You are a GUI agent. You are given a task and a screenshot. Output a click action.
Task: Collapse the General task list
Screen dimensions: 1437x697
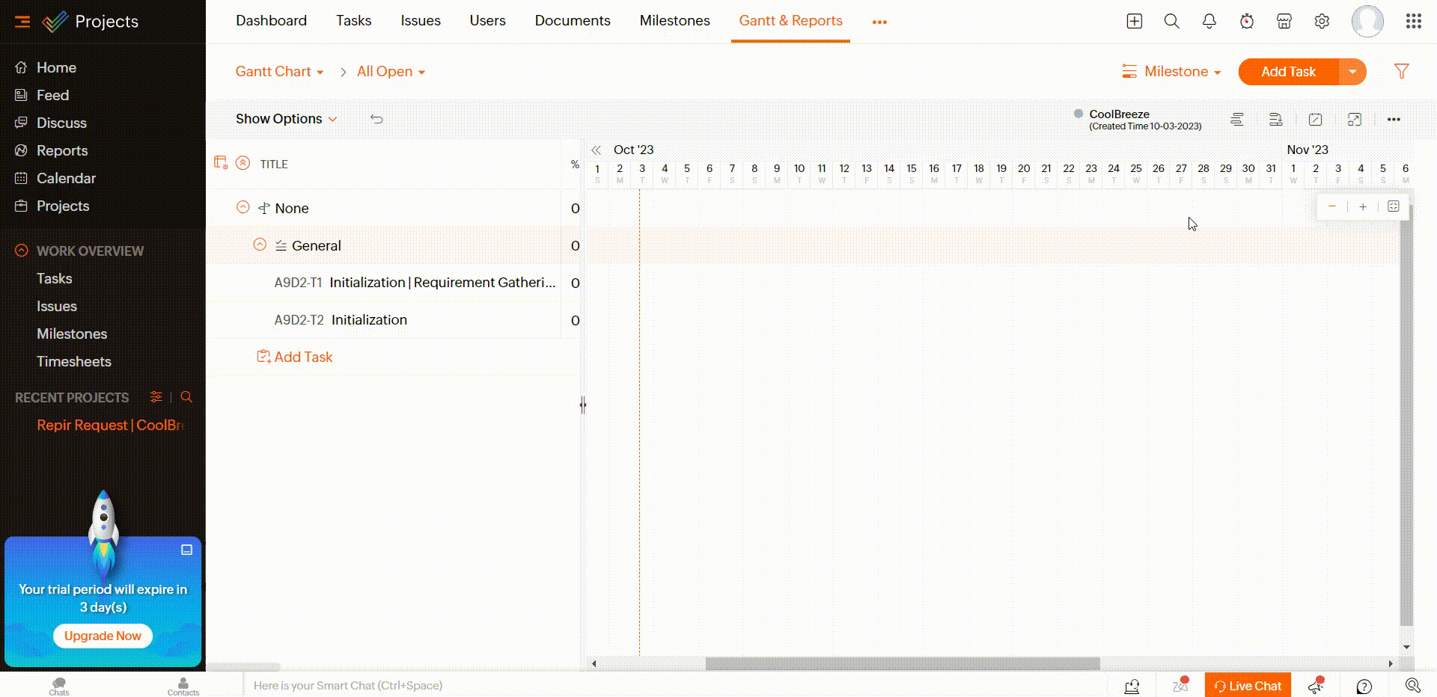tap(260, 245)
